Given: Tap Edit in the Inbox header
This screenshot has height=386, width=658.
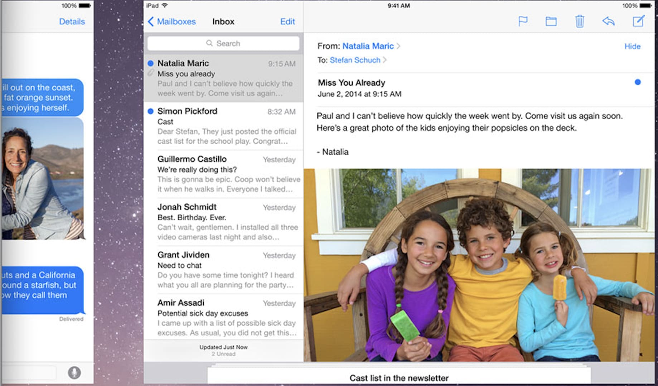Looking at the screenshot, I should click(x=287, y=21).
